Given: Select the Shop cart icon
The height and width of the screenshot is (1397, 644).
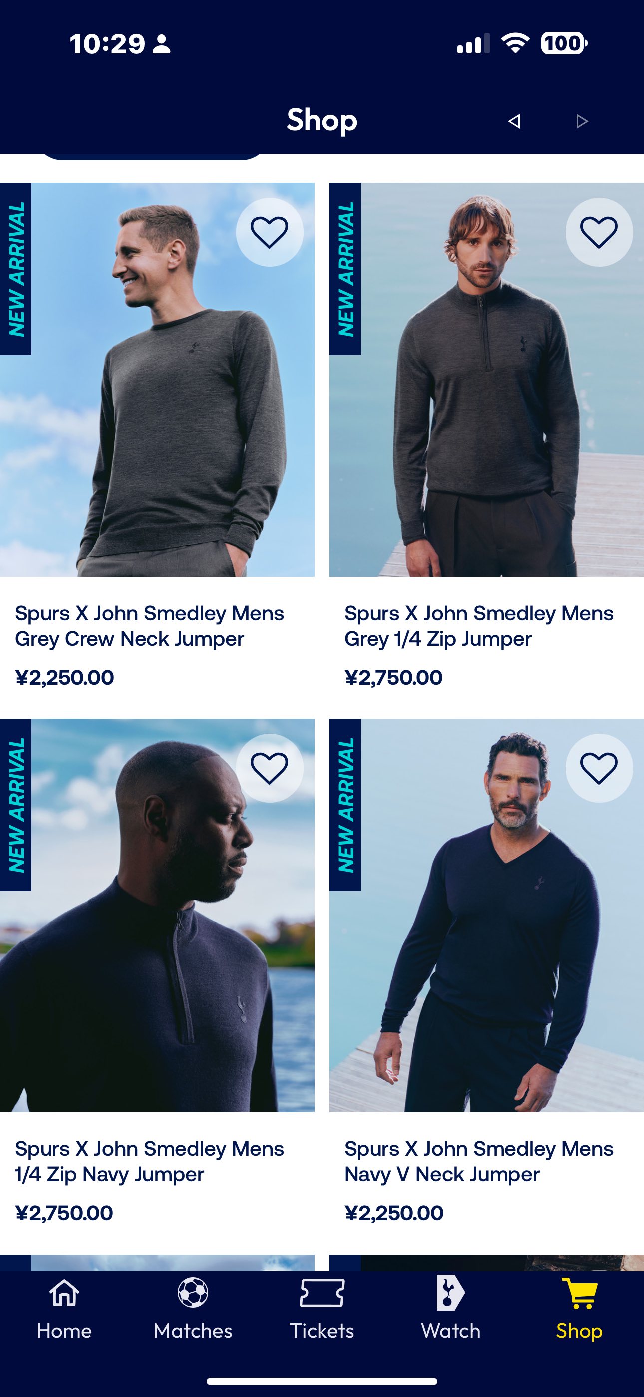Looking at the screenshot, I should coord(580,1294).
